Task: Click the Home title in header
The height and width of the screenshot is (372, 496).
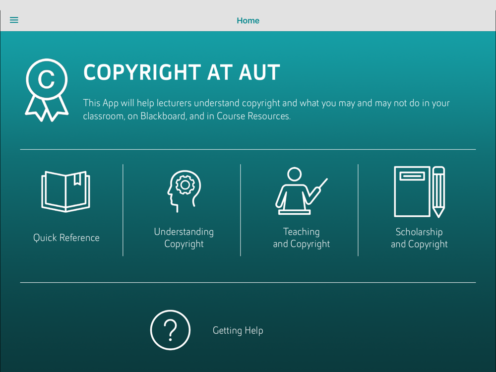Action: pos(248,20)
